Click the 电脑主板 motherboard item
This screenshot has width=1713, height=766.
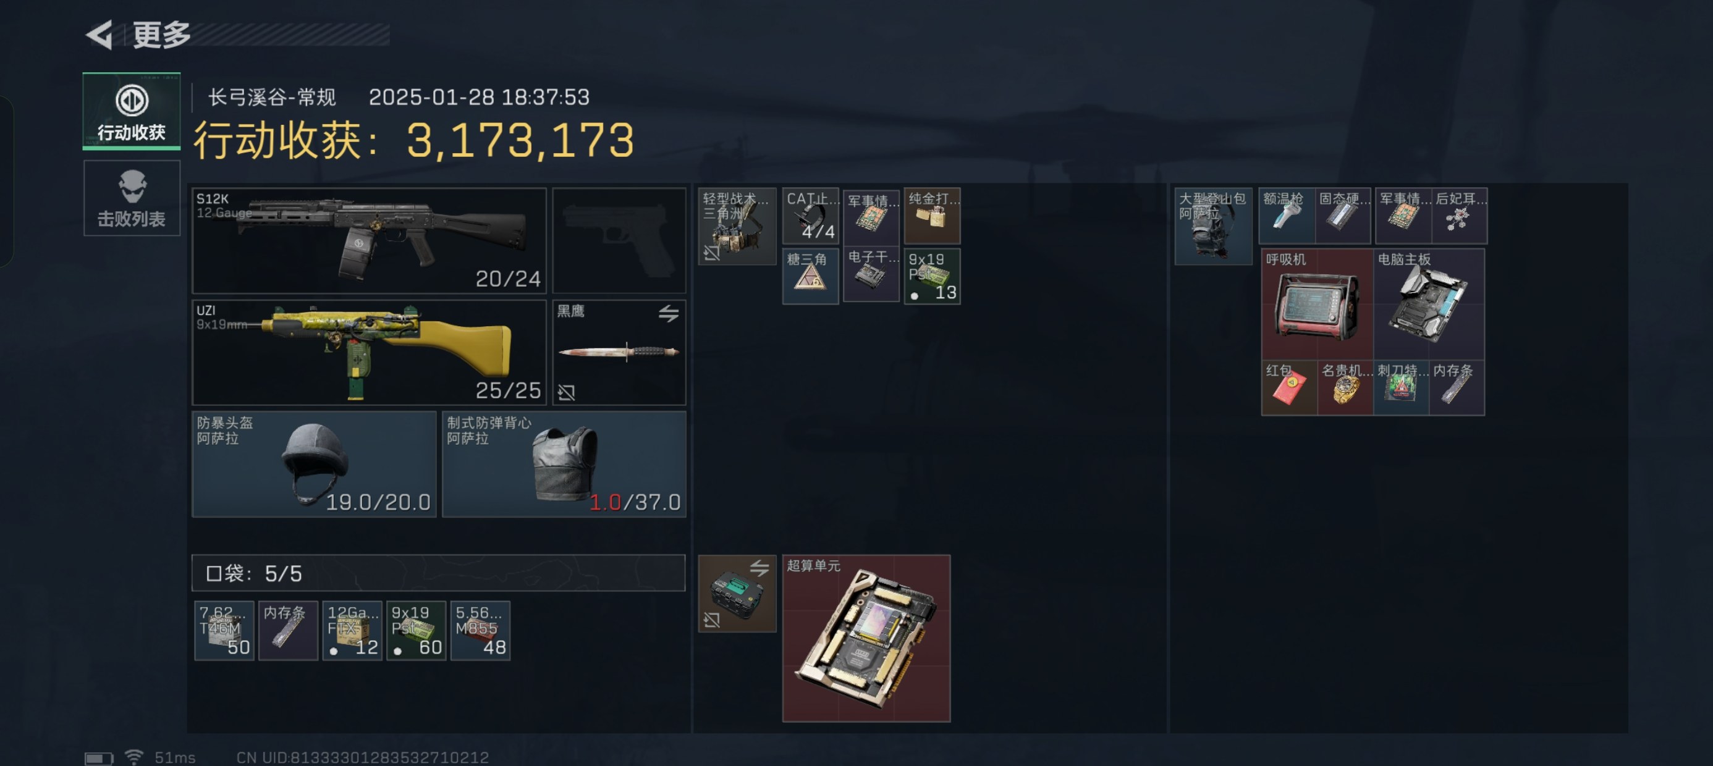click(x=1429, y=305)
